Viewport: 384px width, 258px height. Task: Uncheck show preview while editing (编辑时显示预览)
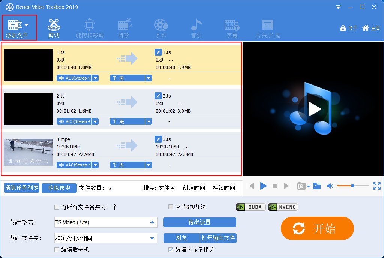coord(171,249)
